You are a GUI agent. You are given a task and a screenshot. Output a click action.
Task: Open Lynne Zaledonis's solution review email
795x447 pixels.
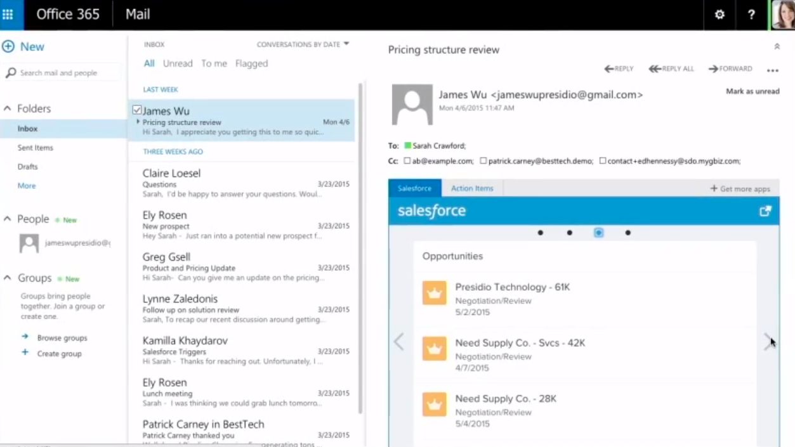241,309
